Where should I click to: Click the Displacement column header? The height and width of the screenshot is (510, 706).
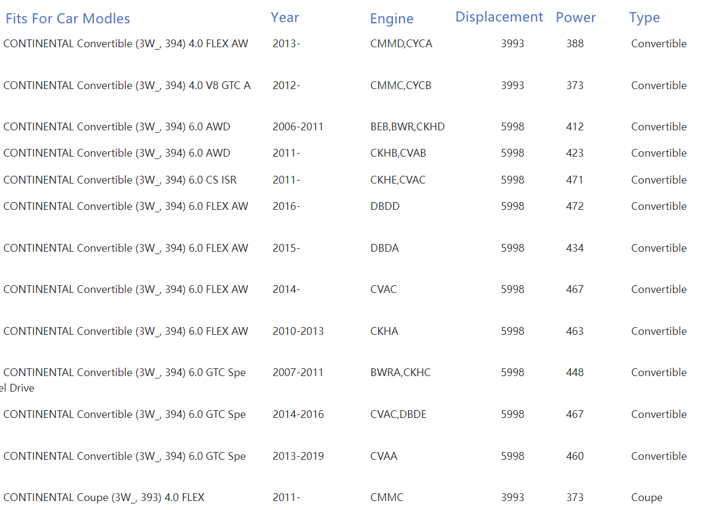coord(499,17)
